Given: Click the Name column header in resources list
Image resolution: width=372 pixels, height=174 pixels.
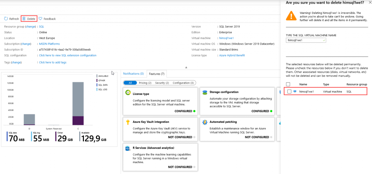Looking at the screenshot, I should [303, 84].
